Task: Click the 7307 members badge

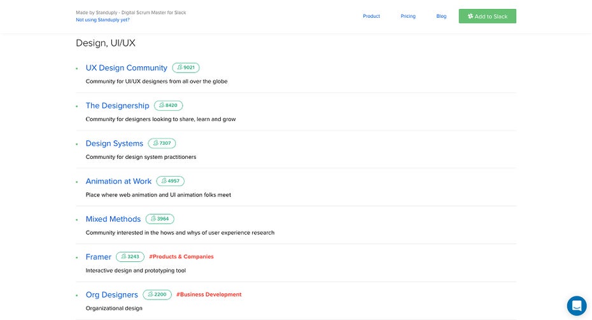Action: [162, 143]
